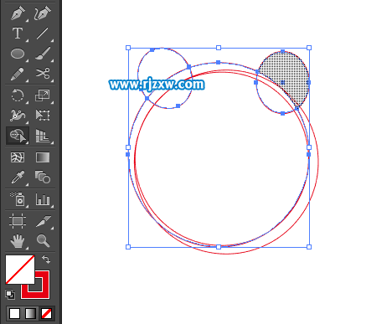Reset to default fill and stroke
This screenshot has width=392, height=324.
click(10, 295)
